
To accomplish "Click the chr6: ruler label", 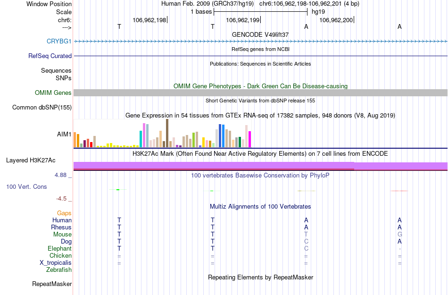I will 65,20.
